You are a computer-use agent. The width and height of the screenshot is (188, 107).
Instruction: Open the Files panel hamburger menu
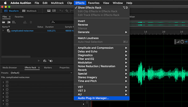coord(10,17)
